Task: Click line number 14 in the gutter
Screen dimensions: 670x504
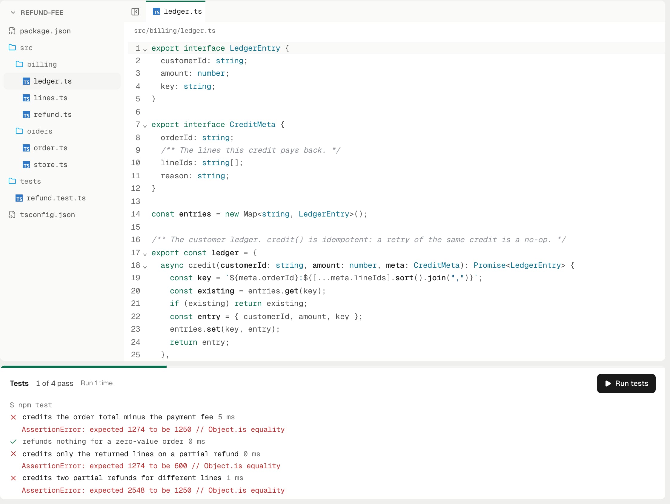Action: pos(135,214)
